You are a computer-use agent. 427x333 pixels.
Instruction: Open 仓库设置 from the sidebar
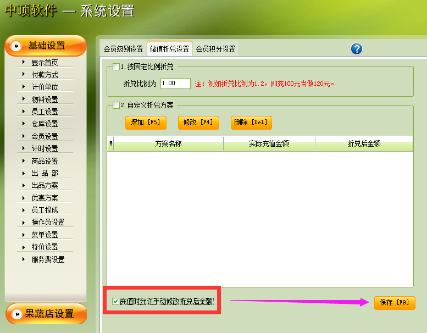(45, 124)
